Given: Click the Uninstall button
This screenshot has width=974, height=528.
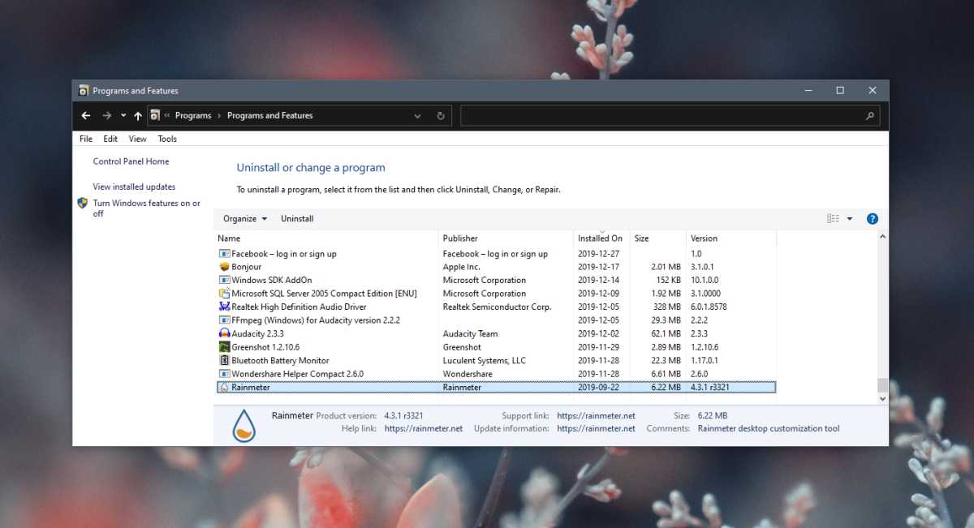Looking at the screenshot, I should coord(297,219).
